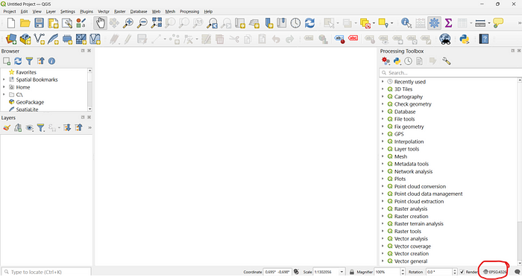The width and height of the screenshot is (522, 280).
Task: Click the Processing Toolbox search field
Action: click(x=450, y=72)
